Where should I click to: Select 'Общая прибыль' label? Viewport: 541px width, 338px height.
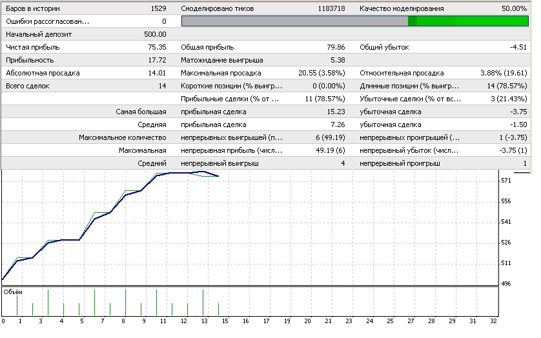tap(207, 47)
